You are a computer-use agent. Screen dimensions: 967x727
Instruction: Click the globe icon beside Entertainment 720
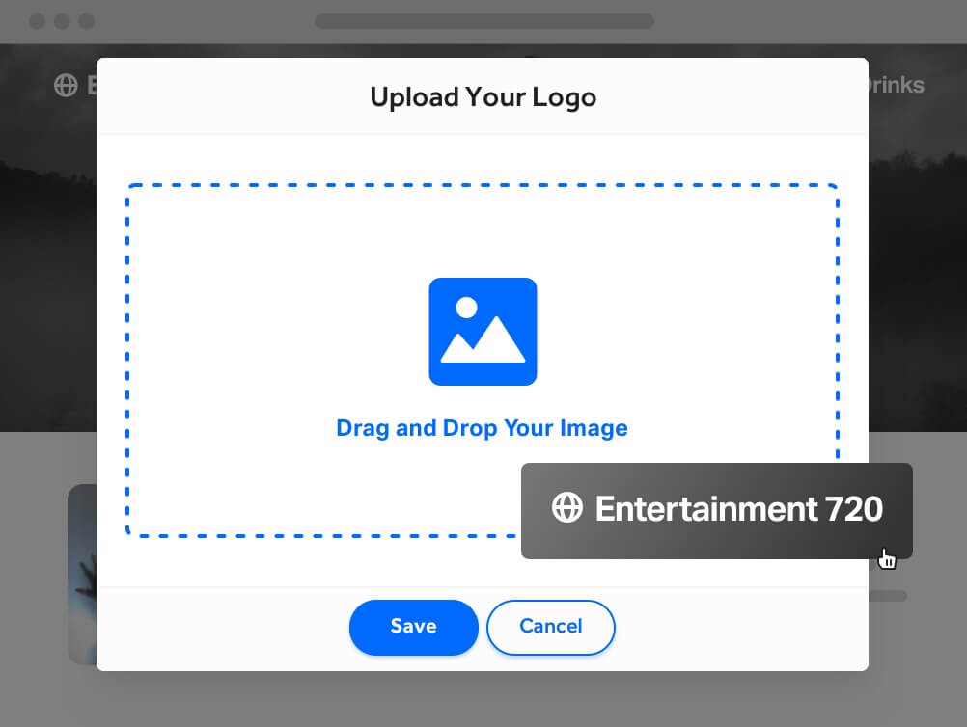[569, 509]
